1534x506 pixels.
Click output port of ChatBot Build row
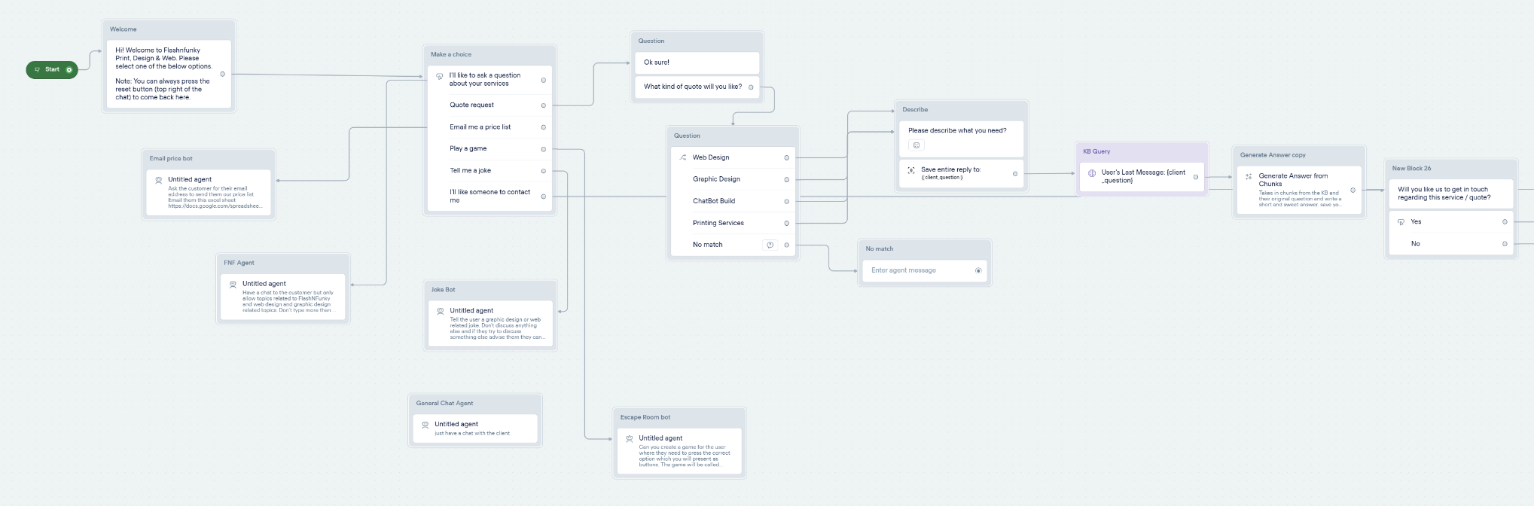pyautogui.click(x=787, y=202)
